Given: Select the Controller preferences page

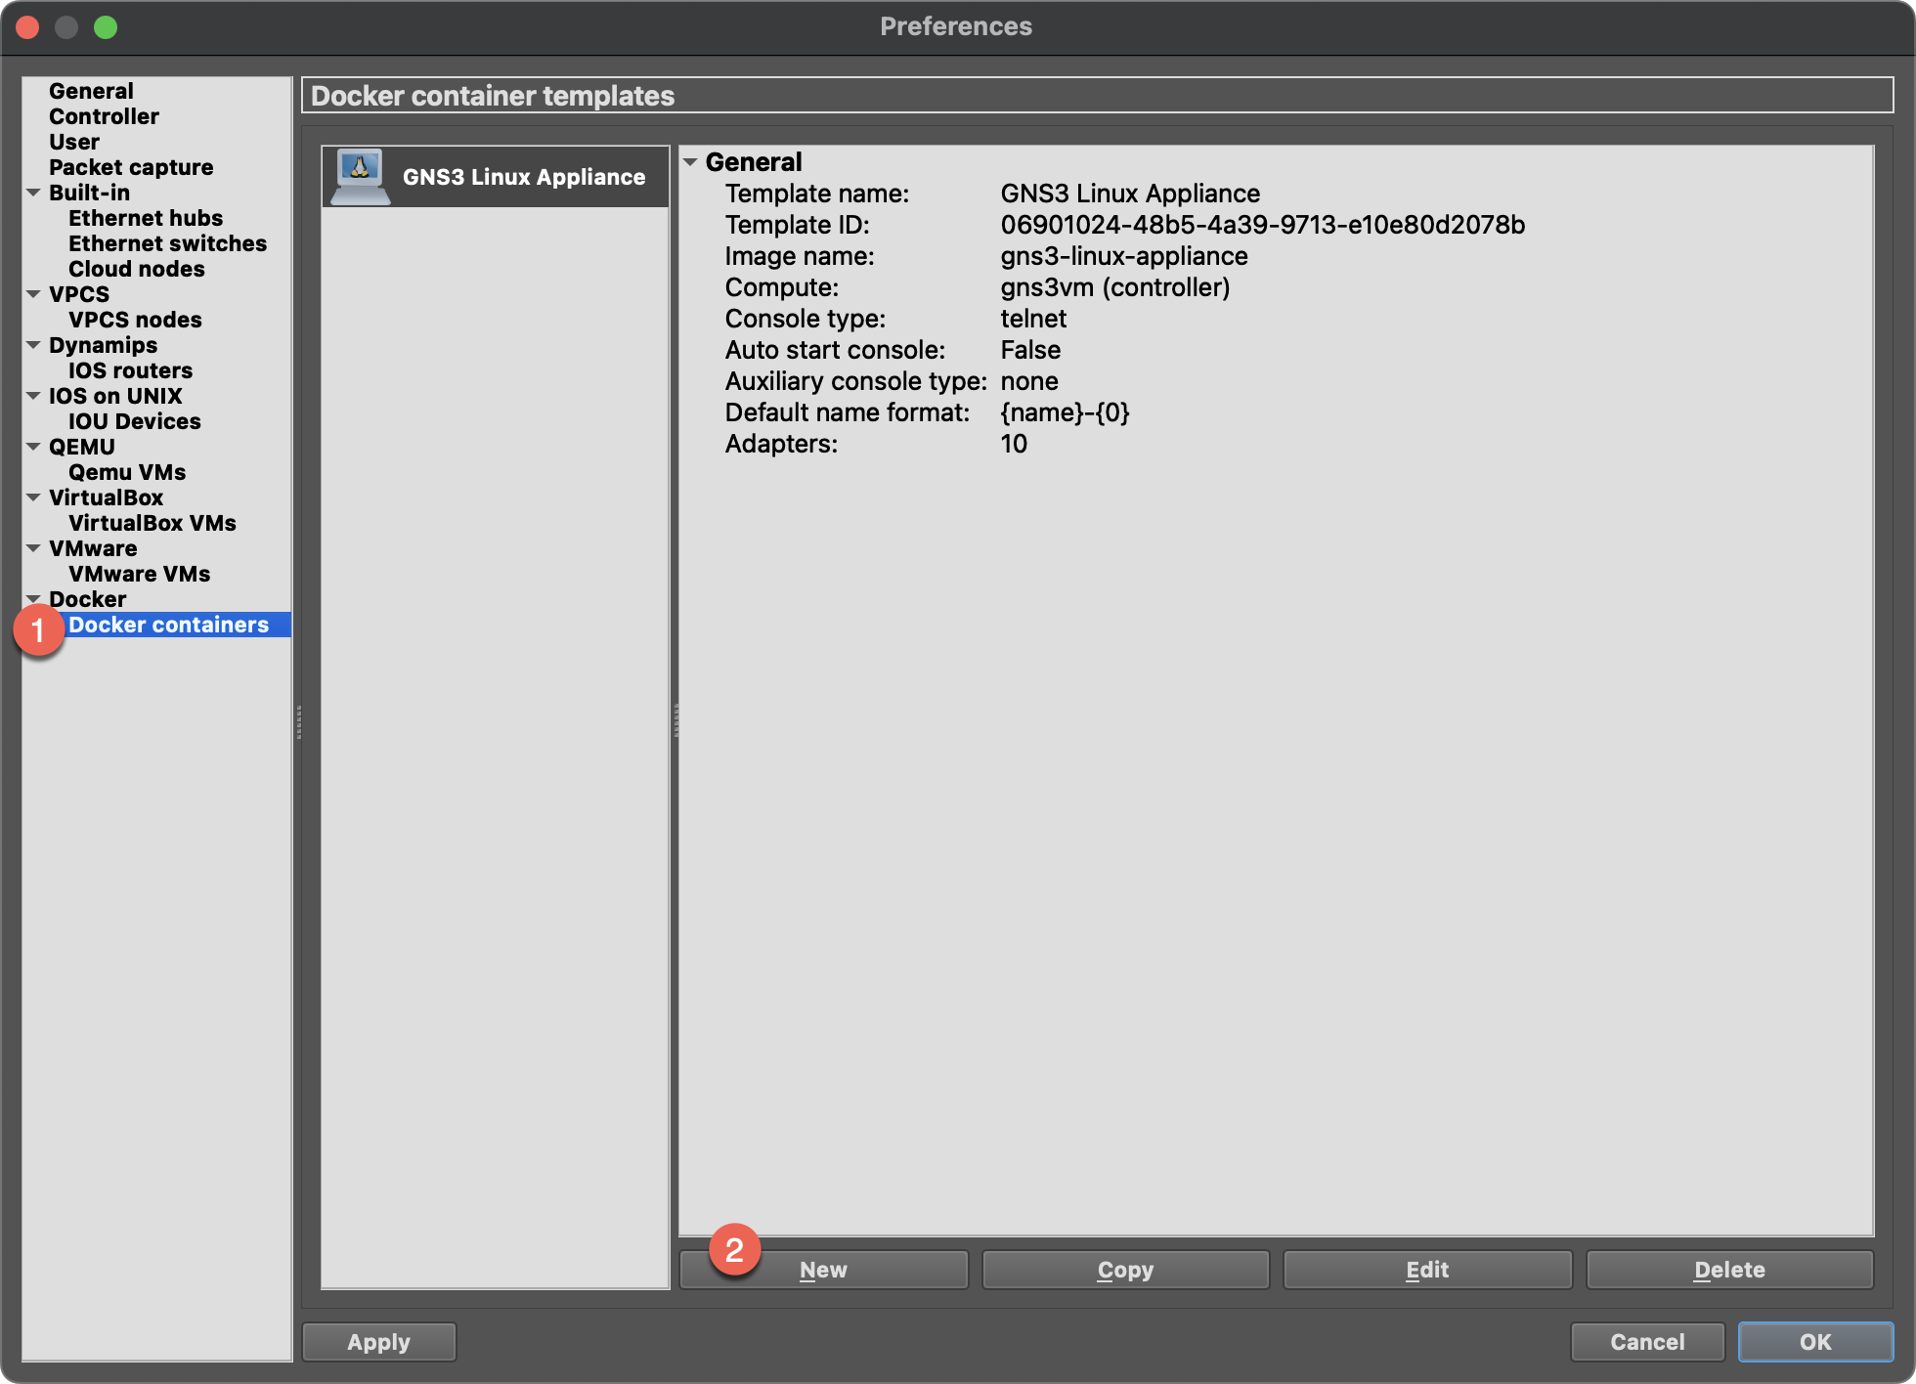Looking at the screenshot, I should coord(104,116).
